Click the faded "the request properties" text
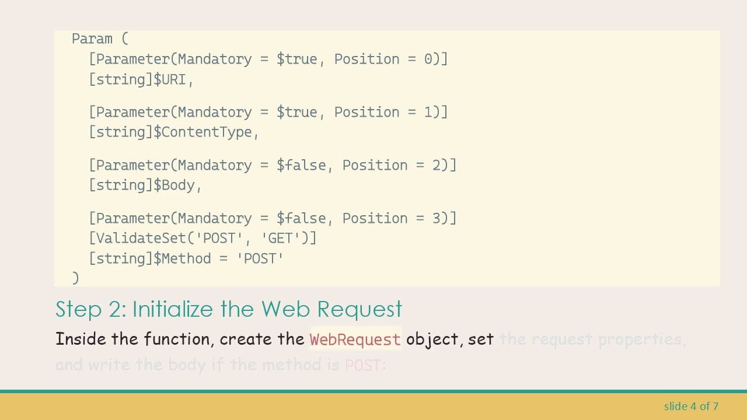The height and width of the screenshot is (420, 747). [592, 339]
